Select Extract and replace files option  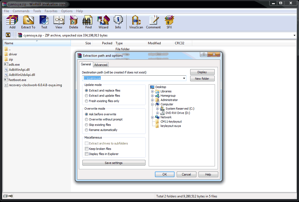pyautogui.click(x=86, y=90)
